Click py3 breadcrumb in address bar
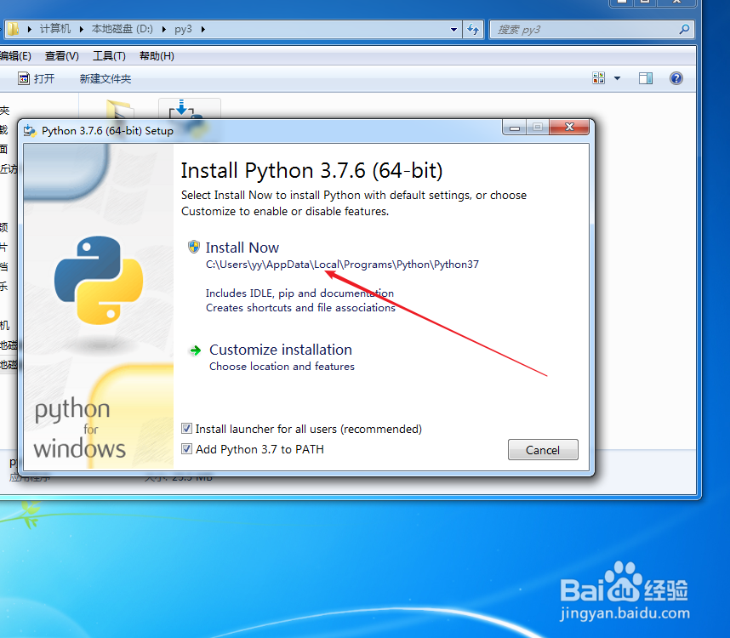Image resolution: width=730 pixels, height=638 pixels. tap(183, 29)
